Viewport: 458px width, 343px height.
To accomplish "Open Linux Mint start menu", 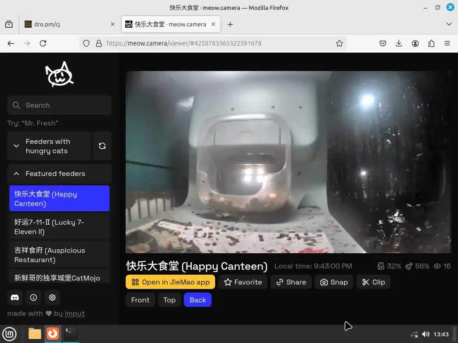I will [9, 334].
